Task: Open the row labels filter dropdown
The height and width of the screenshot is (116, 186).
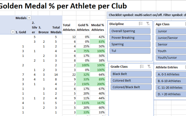Action: pos(13,32)
